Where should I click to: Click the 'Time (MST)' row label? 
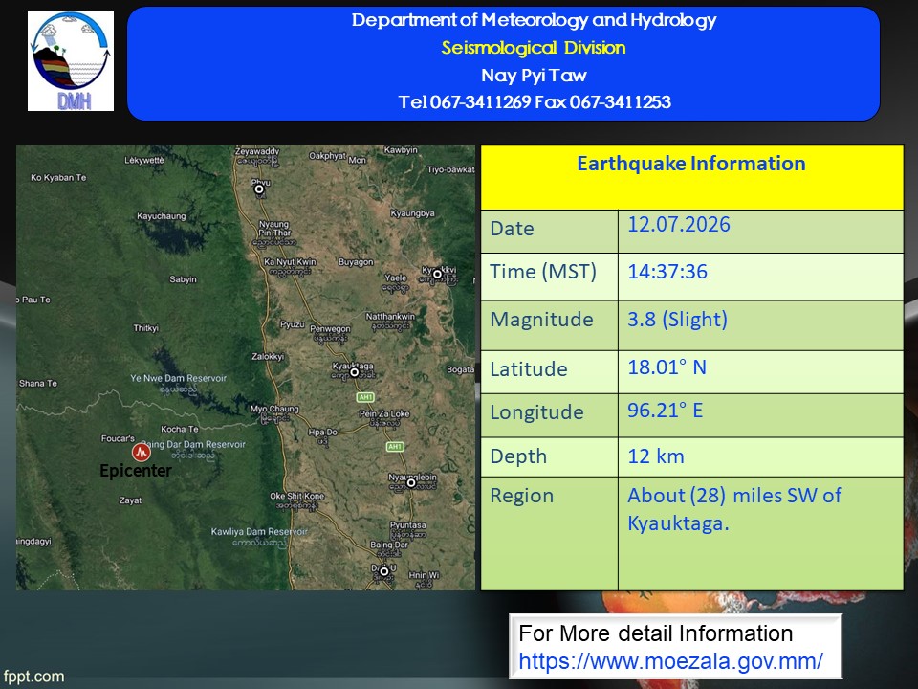(x=543, y=272)
